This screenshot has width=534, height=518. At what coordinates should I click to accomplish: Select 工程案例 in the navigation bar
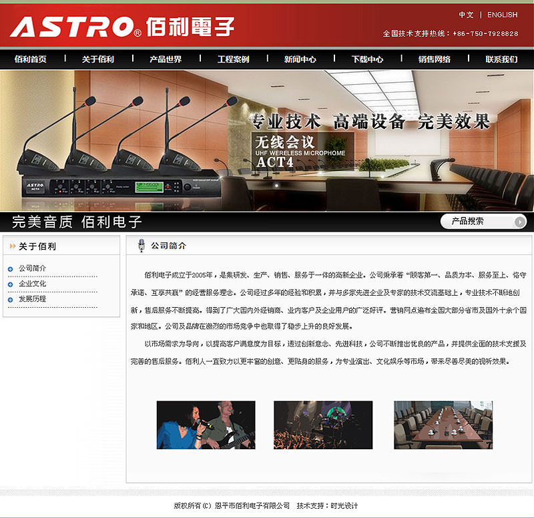pos(233,59)
